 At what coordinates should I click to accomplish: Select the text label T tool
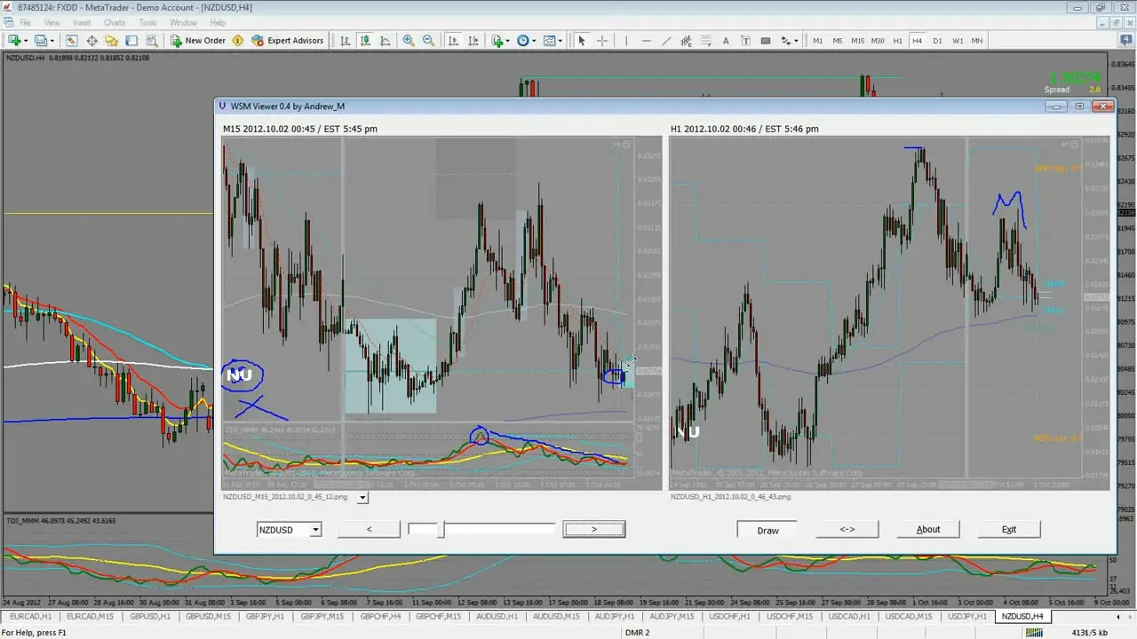(746, 41)
